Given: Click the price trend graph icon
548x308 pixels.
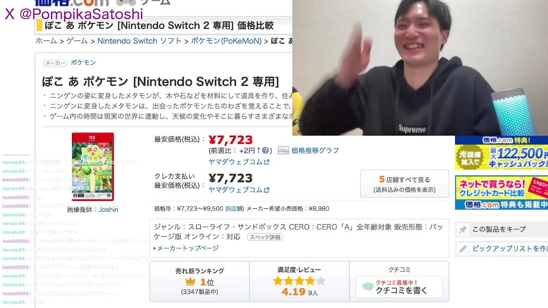Looking at the screenshot, I should (283, 150).
